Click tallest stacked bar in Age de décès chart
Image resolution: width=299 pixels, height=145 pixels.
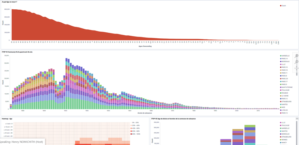tap(250, 135)
